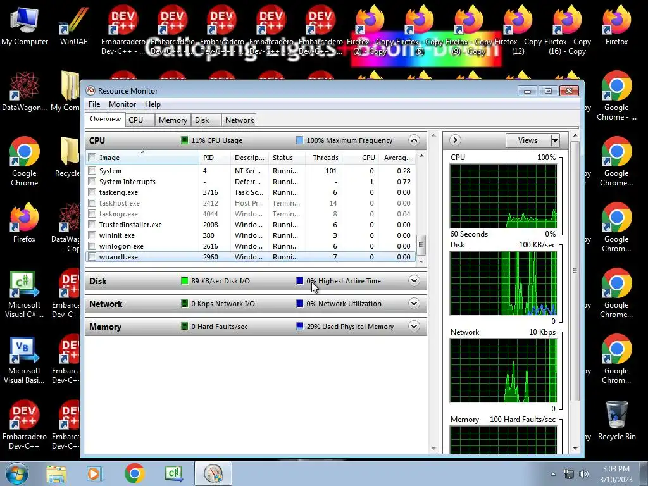648x486 pixels.
Task: Select the My Com... folder on the desktop
Action: click(x=66, y=92)
